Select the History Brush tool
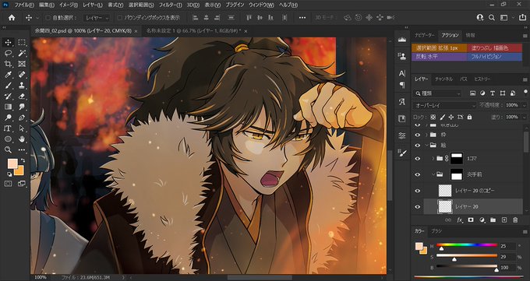 coord(8,97)
